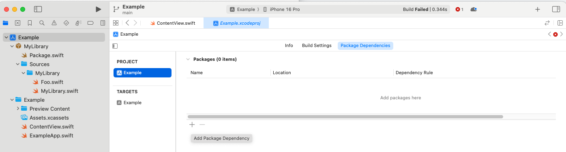Screen dimensions: 566x152
Task: Click the main branch indicator
Action: coord(127,13)
